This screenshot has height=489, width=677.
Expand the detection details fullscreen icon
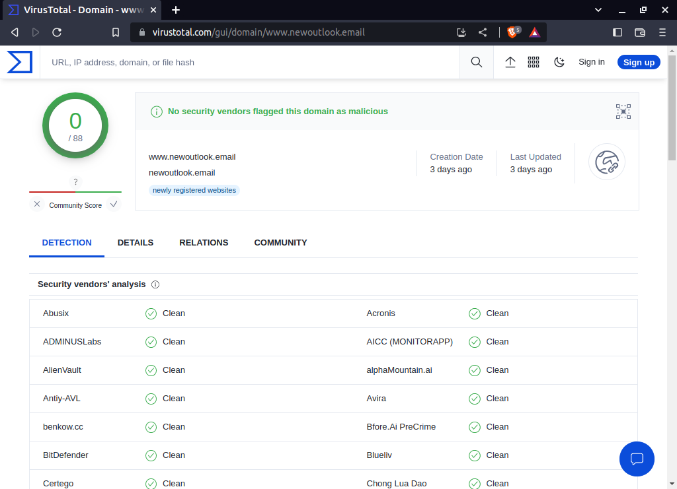(x=623, y=112)
